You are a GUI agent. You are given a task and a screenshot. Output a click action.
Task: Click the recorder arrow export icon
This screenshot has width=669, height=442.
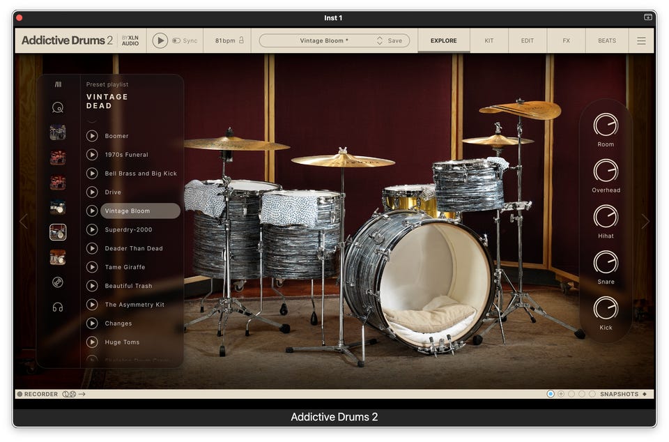[x=82, y=394]
